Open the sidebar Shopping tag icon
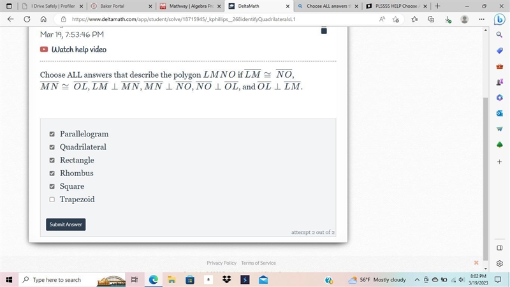The width and height of the screenshot is (510, 287). click(x=499, y=50)
